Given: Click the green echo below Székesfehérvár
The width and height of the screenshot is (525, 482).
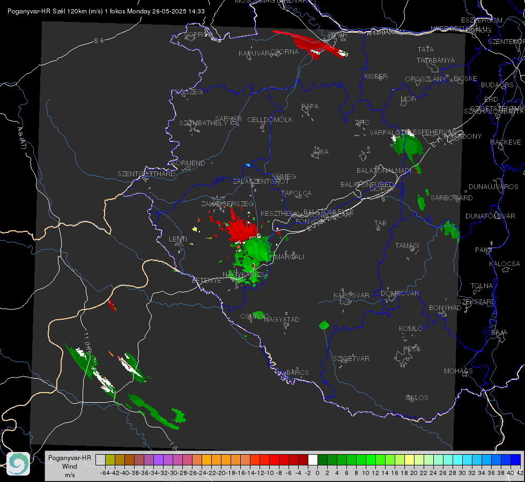Looking at the screenshot, I should [407, 146].
